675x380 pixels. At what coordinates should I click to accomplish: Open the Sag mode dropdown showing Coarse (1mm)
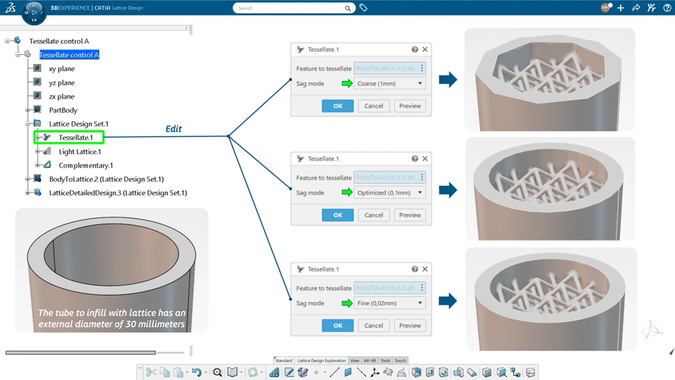click(x=390, y=84)
